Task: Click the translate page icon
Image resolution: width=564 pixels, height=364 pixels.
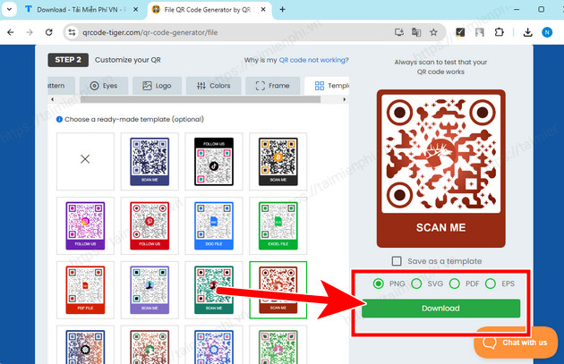Action: pyautogui.click(x=416, y=32)
